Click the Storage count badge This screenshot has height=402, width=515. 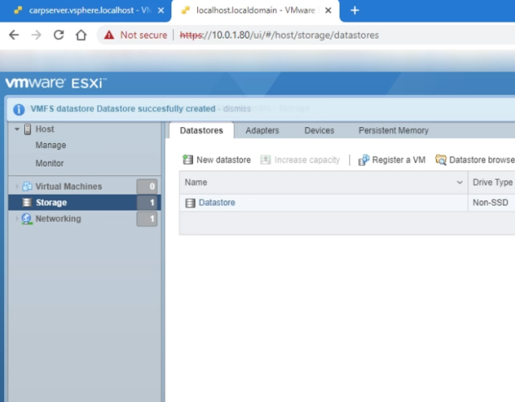[147, 203]
